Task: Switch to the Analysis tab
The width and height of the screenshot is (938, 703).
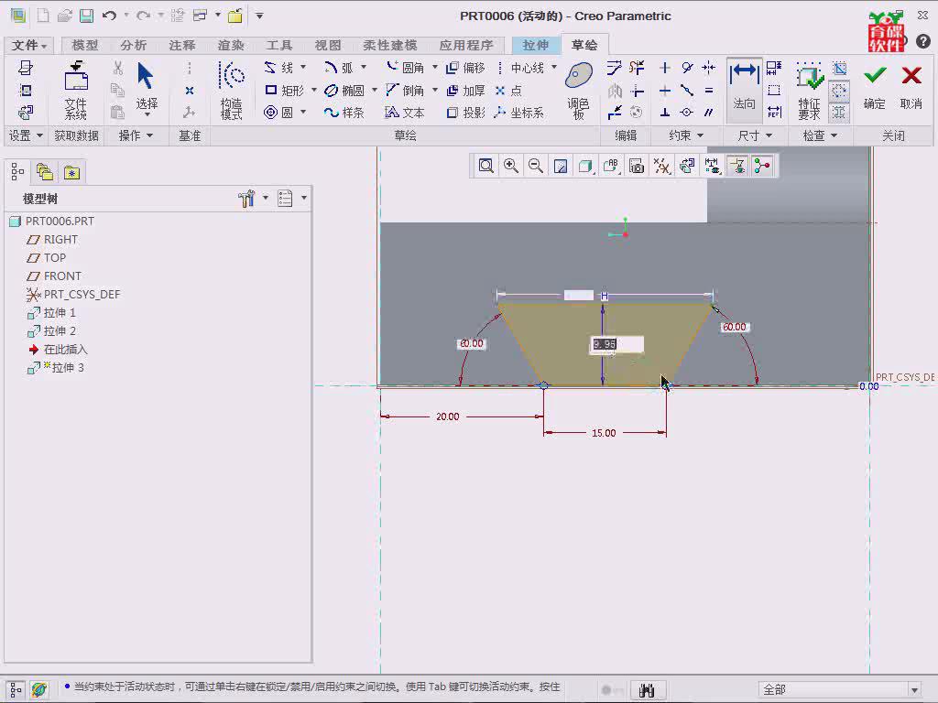Action: click(134, 45)
